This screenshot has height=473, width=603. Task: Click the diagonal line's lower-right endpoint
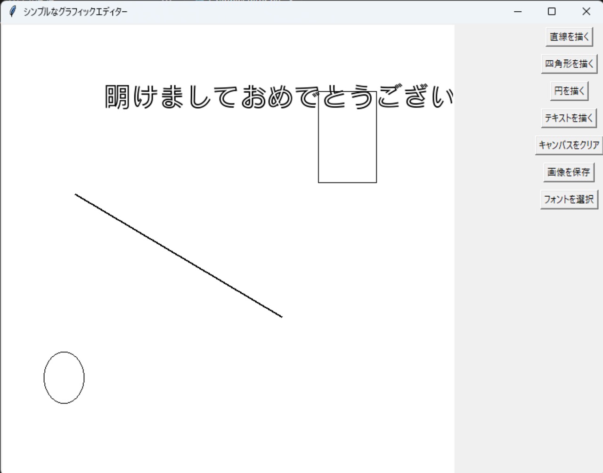pos(281,316)
